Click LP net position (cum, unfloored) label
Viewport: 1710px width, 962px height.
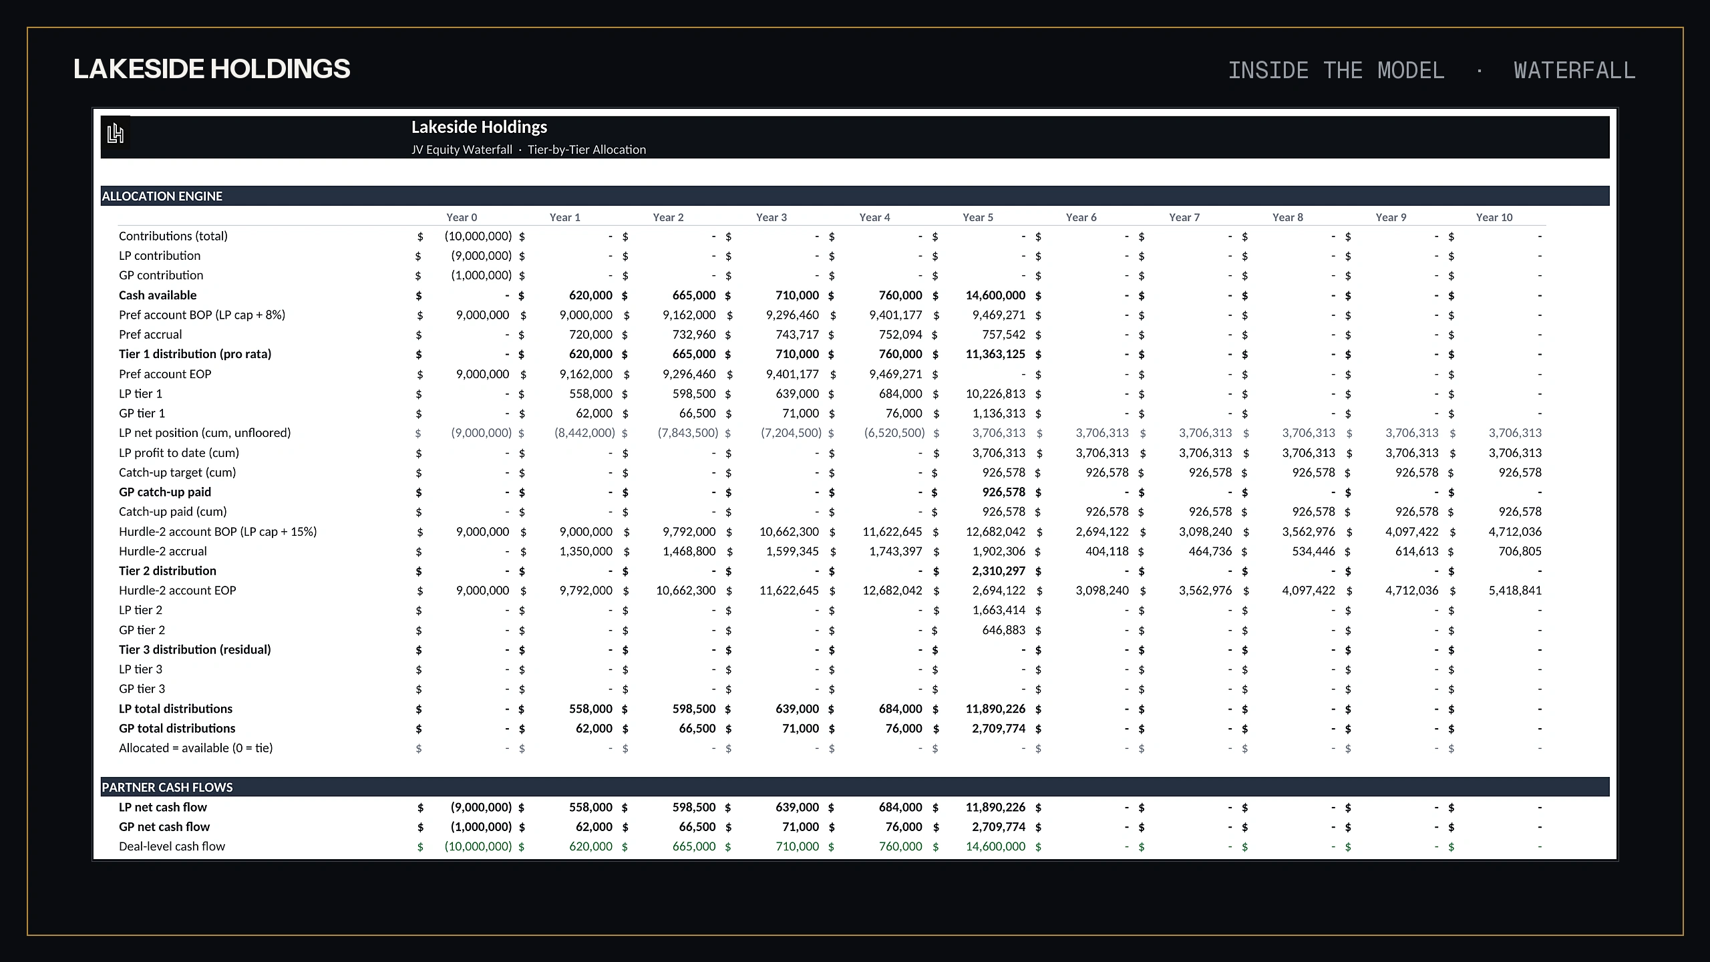tap(205, 433)
